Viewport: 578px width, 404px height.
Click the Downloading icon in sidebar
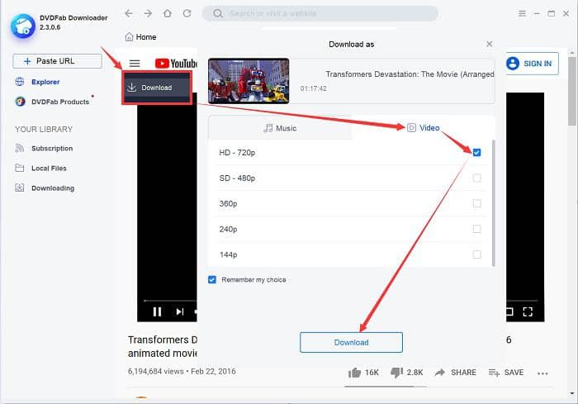pos(20,188)
